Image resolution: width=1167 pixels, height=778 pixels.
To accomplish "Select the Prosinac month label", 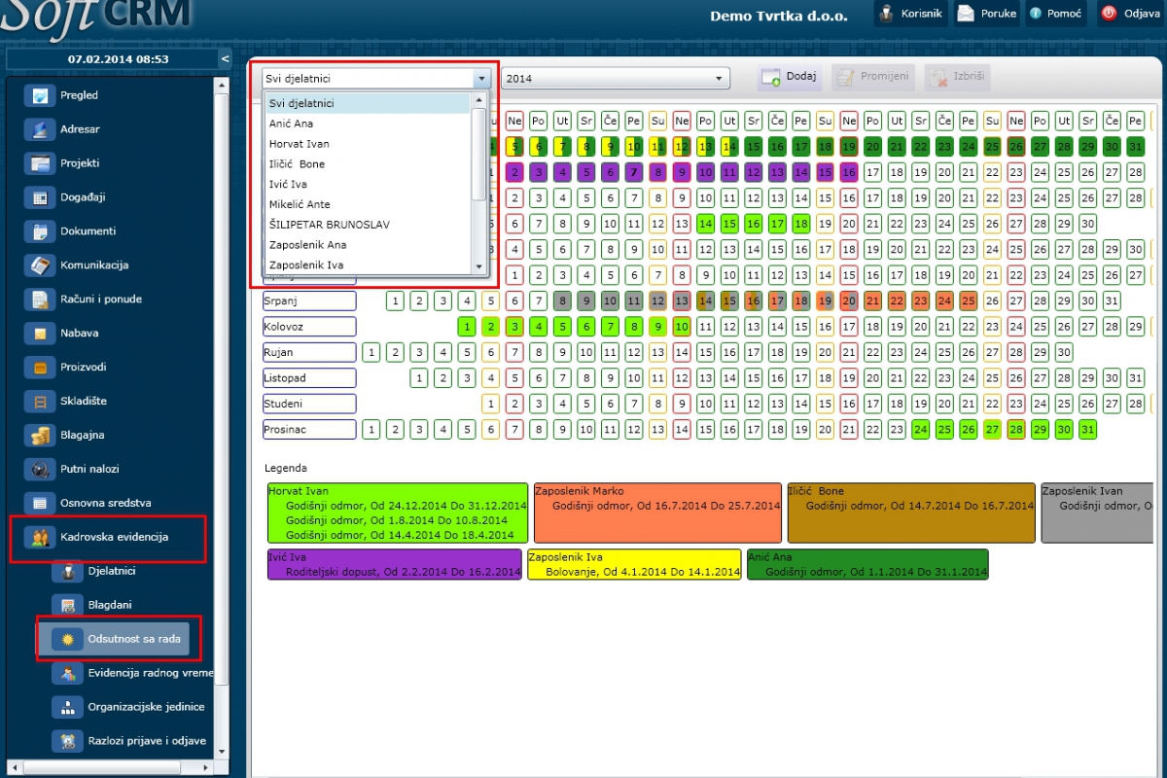I will point(309,429).
